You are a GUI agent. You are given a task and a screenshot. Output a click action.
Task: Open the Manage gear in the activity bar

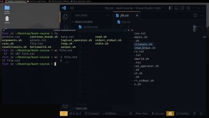pos(65,106)
